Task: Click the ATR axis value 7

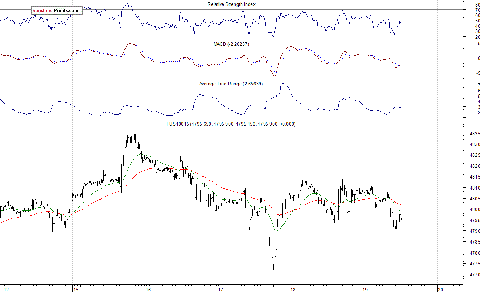Action: coord(479,85)
